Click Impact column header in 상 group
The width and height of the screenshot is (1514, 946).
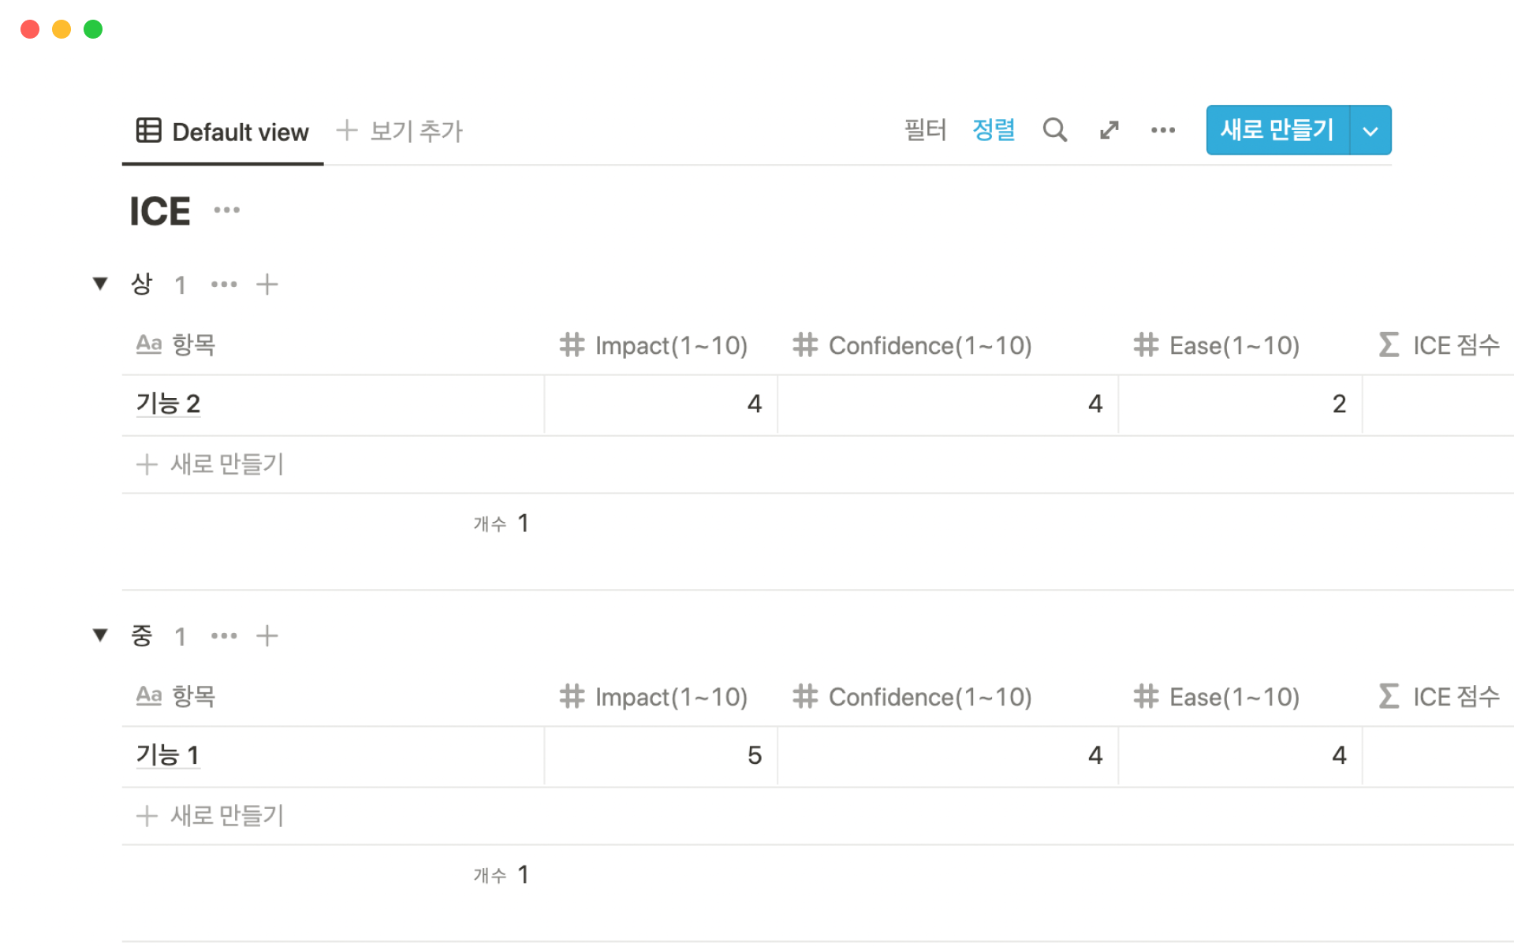(x=654, y=345)
